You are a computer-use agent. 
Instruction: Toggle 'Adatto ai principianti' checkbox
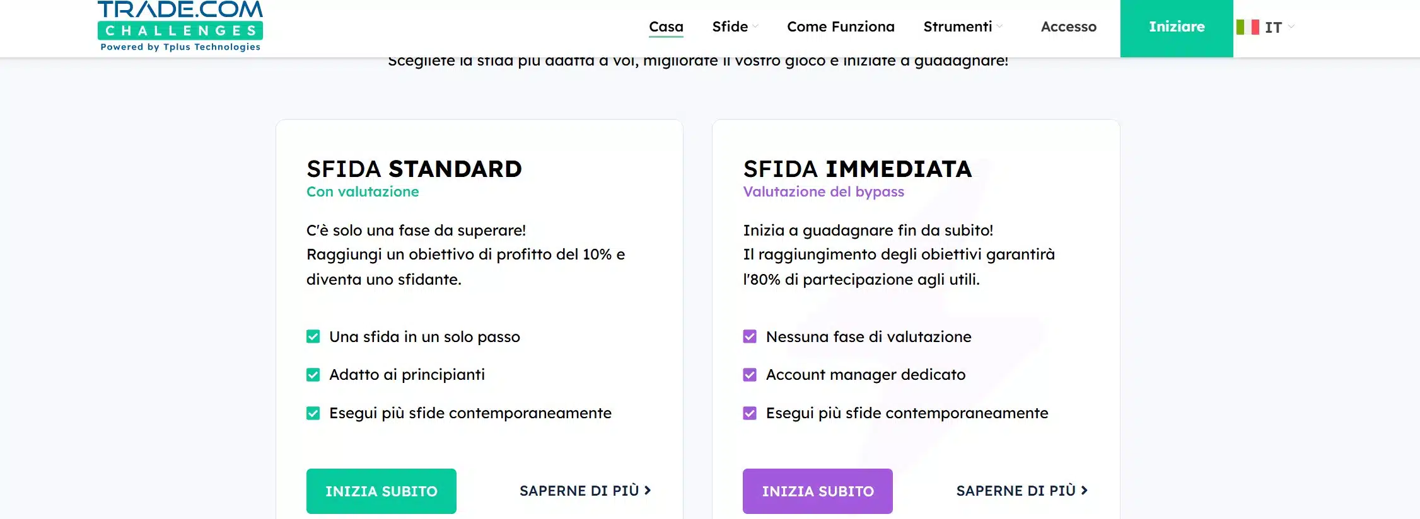tap(313, 375)
